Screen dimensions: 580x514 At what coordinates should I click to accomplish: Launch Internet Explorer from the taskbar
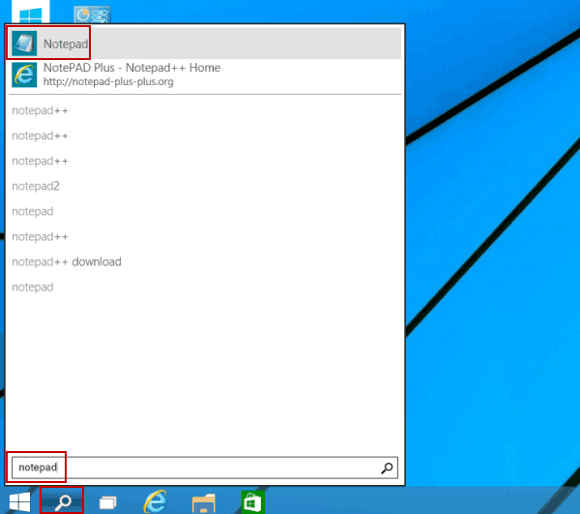155,501
